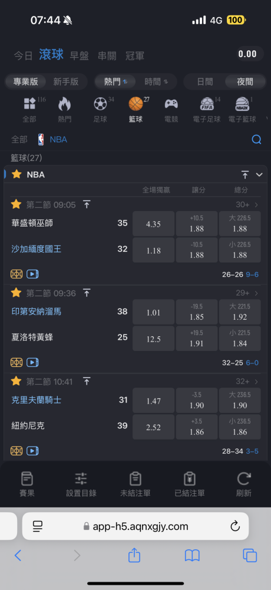Select the 足球 football category icon
Screen dimensions: 271x590
click(100, 104)
